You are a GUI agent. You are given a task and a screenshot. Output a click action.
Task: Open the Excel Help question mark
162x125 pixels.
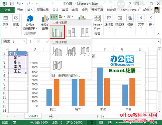130,4
